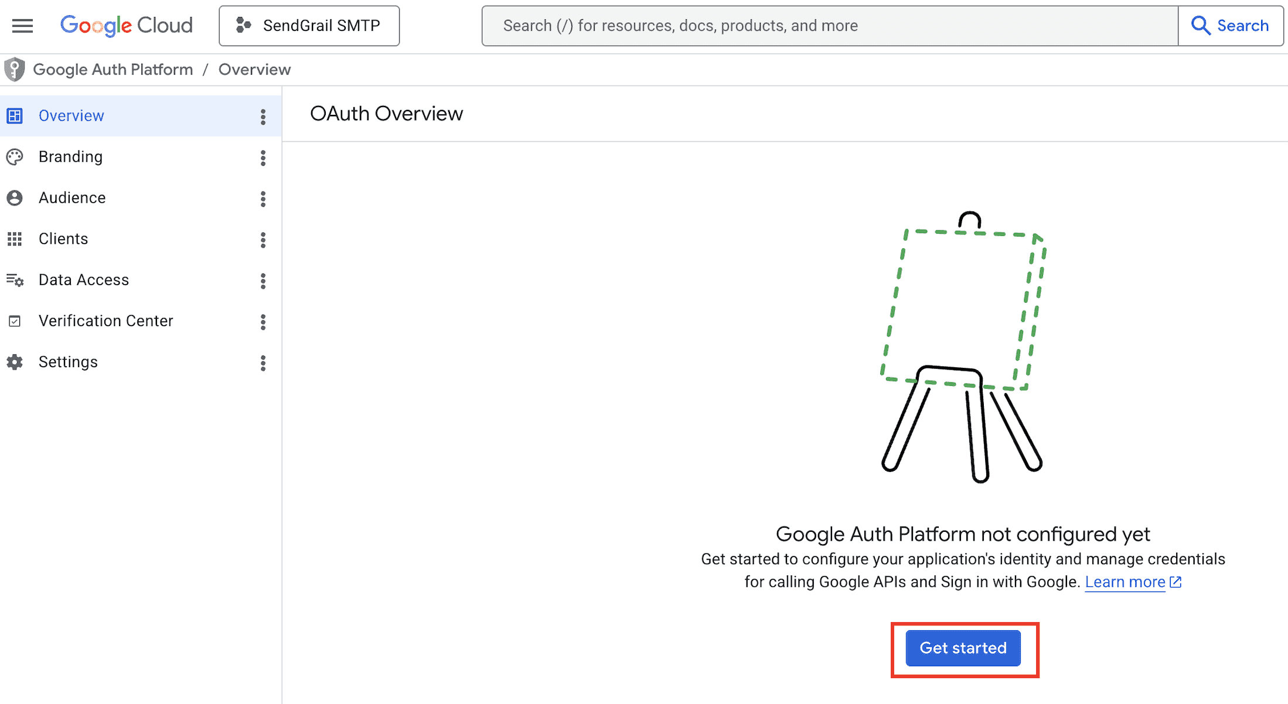Click the Overview dashboard icon

pyautogui.click(x=15, y=116)
